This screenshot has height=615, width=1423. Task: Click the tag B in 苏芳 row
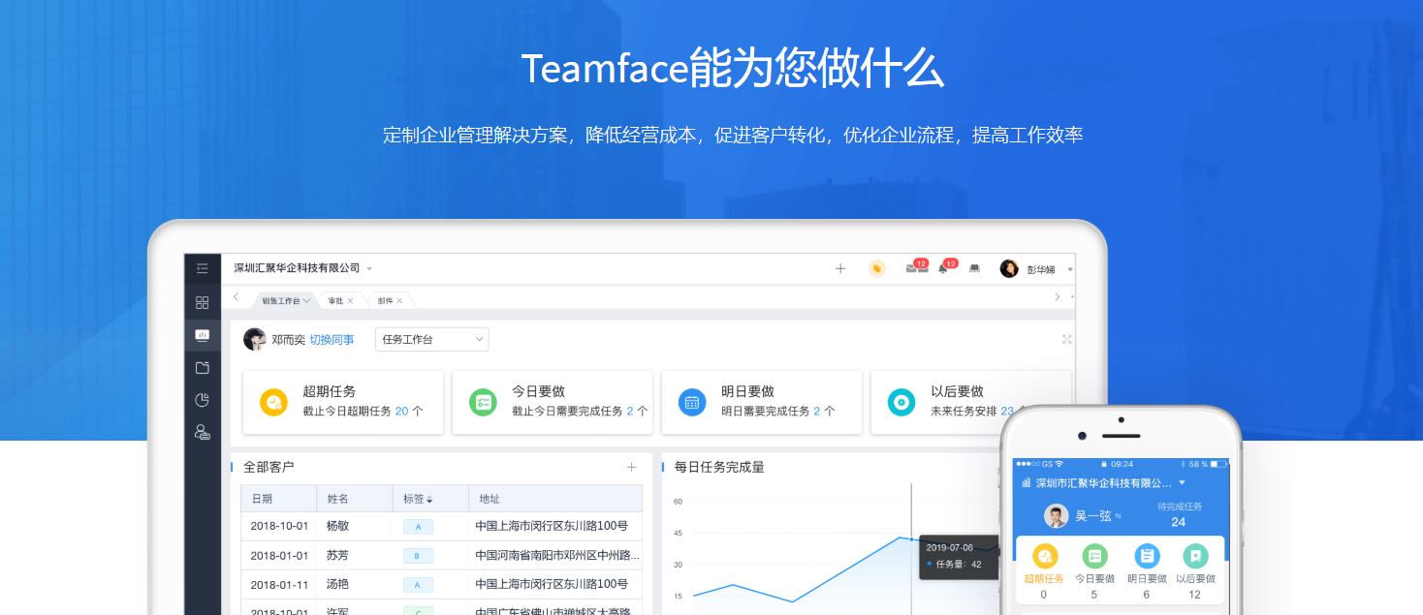(419, 556)
